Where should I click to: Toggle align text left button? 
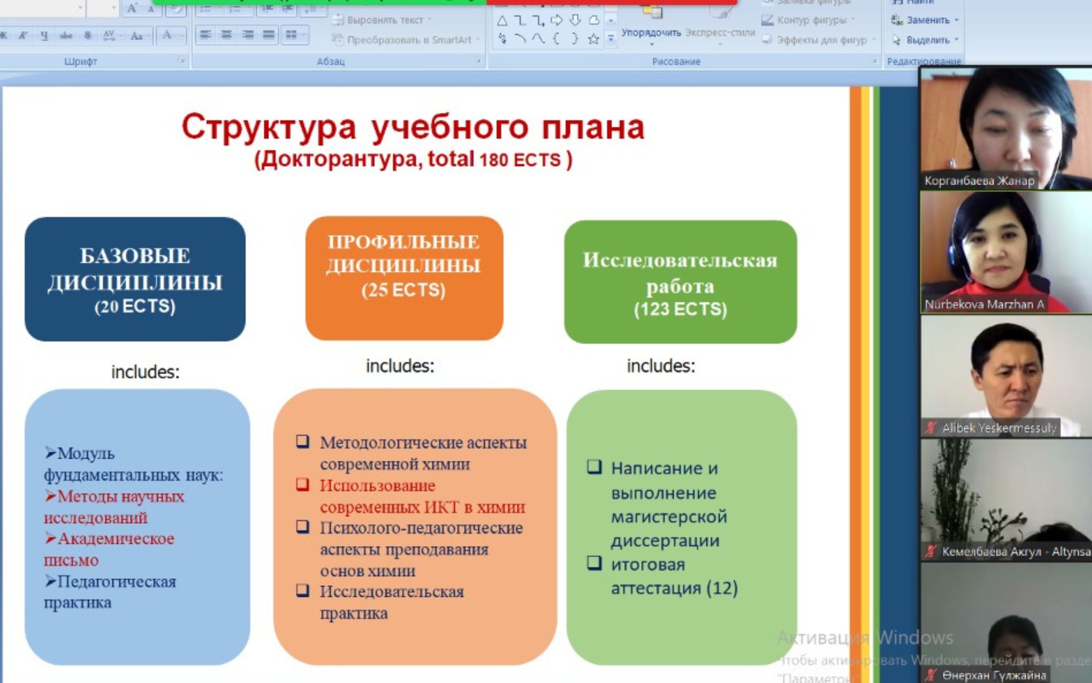click(x=205, y=35)
